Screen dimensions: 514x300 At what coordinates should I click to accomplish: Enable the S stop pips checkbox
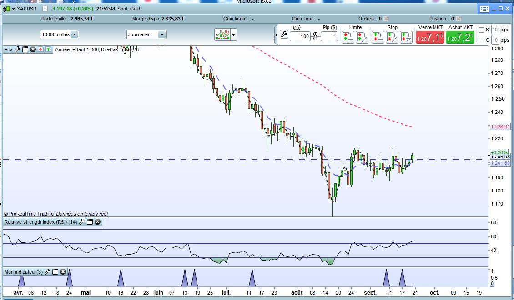[481, 30]
